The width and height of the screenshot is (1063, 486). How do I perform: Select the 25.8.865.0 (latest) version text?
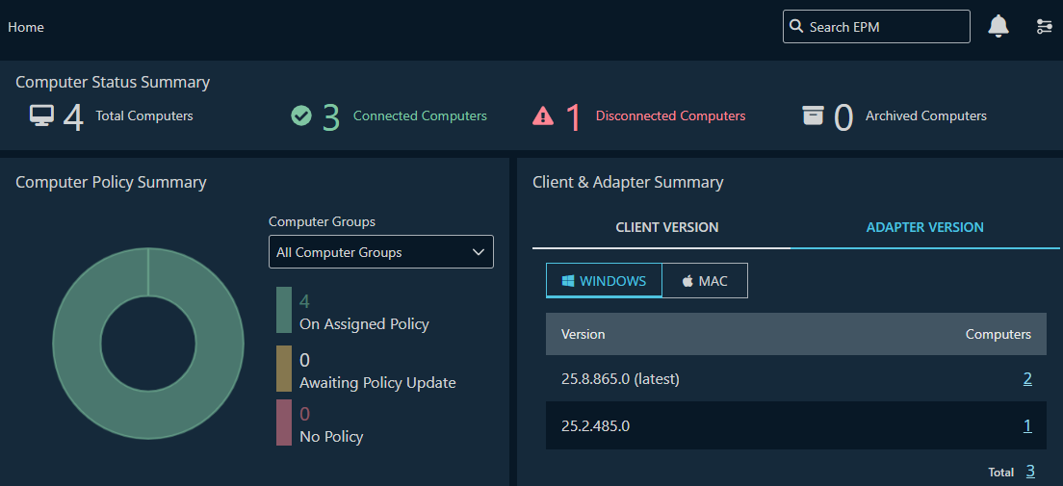click(620, 379)
